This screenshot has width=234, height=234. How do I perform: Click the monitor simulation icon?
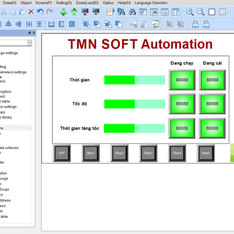point(96,12)
